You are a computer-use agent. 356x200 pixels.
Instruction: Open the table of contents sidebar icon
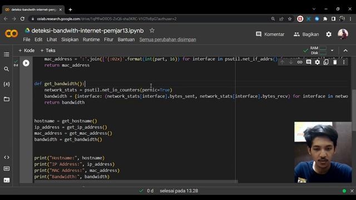click(x=6, y=54)
